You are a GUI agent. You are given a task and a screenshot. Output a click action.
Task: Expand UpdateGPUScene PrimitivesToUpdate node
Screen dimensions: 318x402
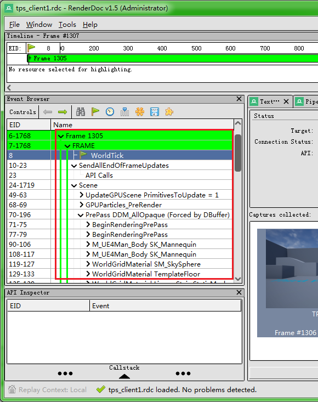pyautogui.click(x=82, y=195)
